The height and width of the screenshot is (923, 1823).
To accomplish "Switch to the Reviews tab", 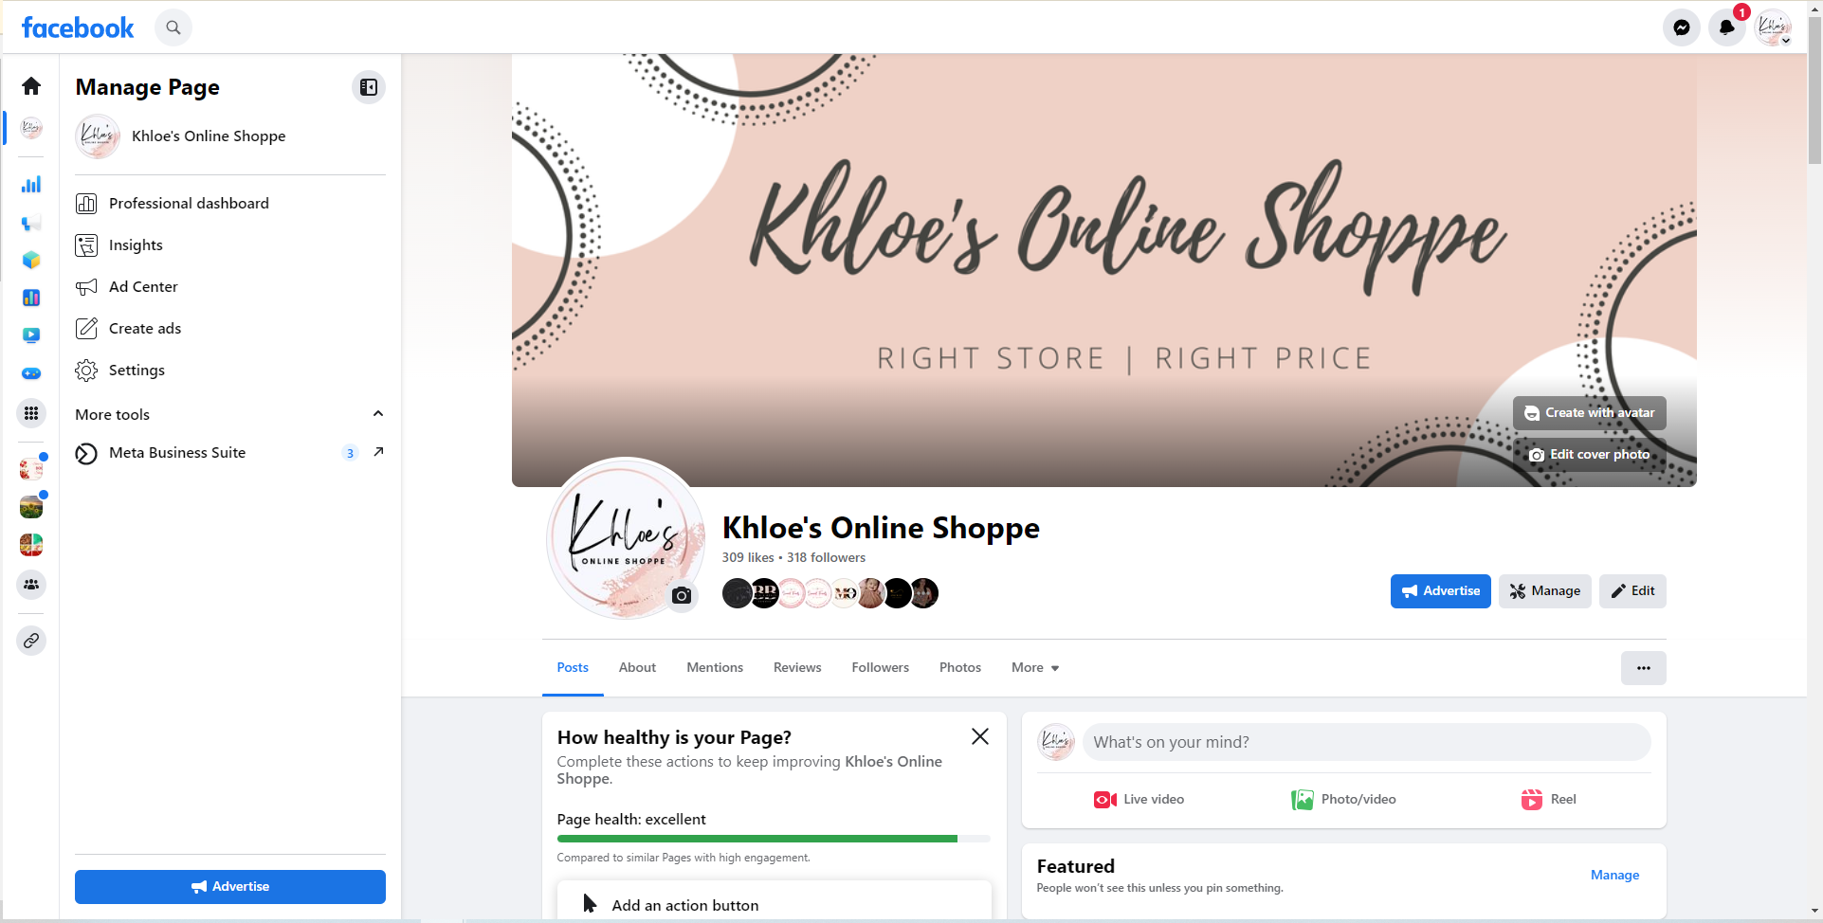I will 797,668.
